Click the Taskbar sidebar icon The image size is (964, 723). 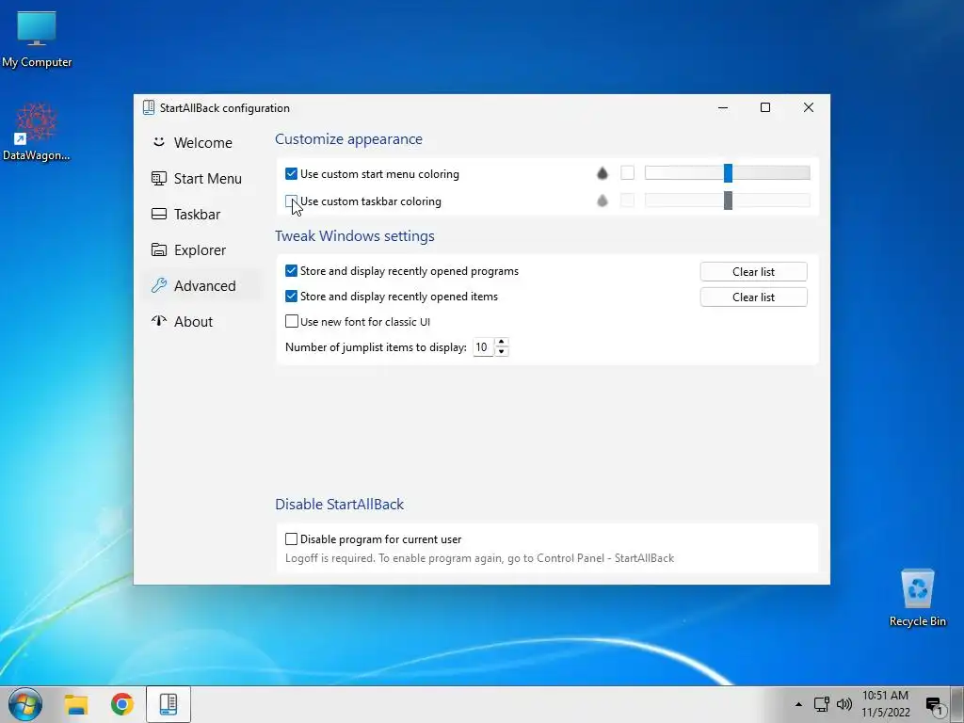[158, 214]
